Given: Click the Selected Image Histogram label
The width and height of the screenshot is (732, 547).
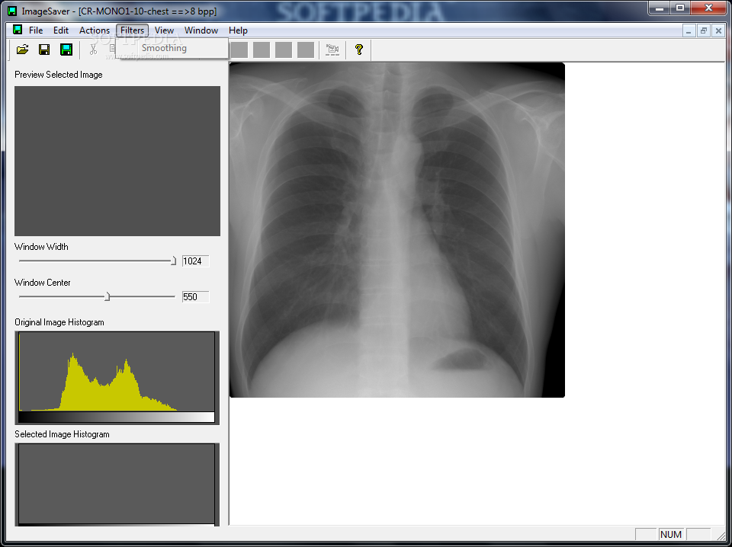Looking at the screenshot, I should click(x=62, y=434).
